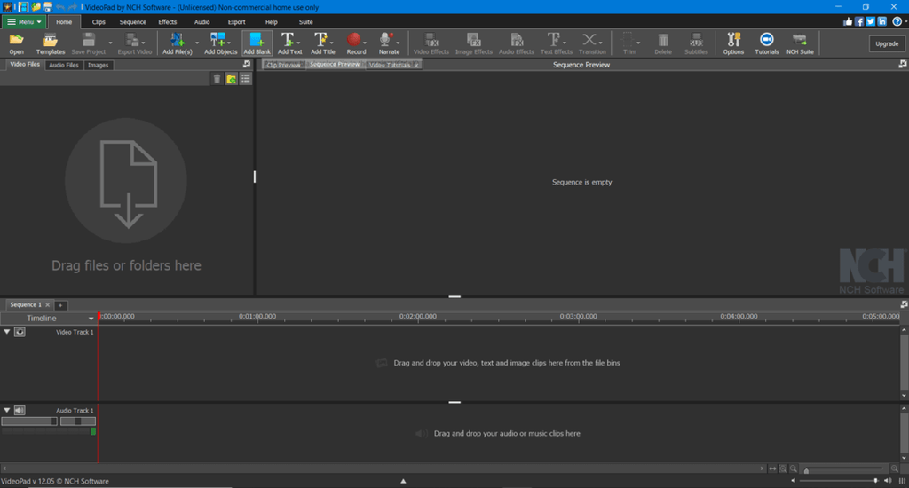Click the Delete trash icon in toolbar
Viewport: 909px width, 488px height.
tap(662, 40)
